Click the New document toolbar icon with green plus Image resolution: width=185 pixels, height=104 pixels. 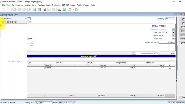[35, 9]
